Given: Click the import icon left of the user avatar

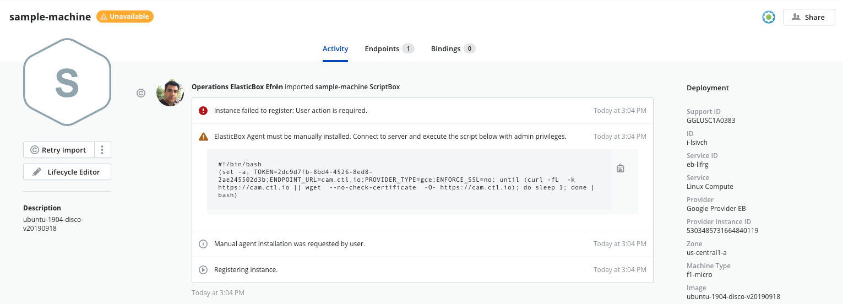Looking at the screenshot, I should coord(141,93).
